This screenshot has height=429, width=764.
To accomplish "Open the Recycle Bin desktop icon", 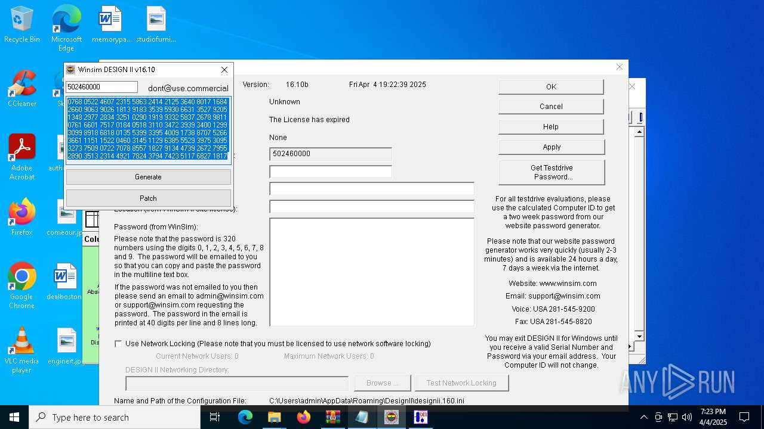I will 22,25.
